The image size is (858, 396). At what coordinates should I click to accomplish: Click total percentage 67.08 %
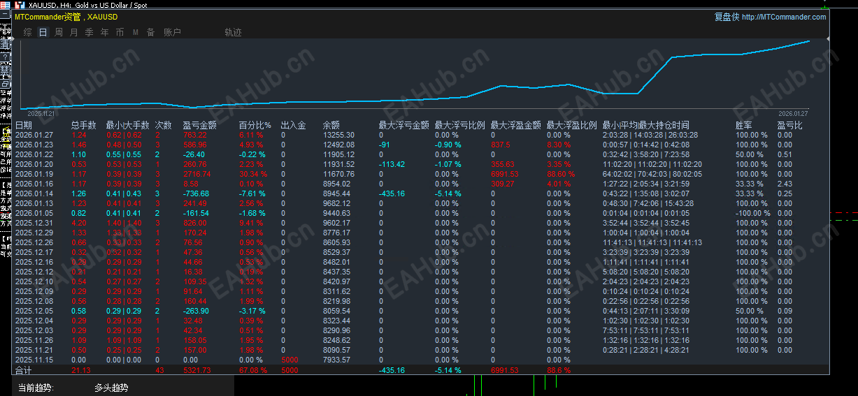pyautogui.click(x=253, y=370)
